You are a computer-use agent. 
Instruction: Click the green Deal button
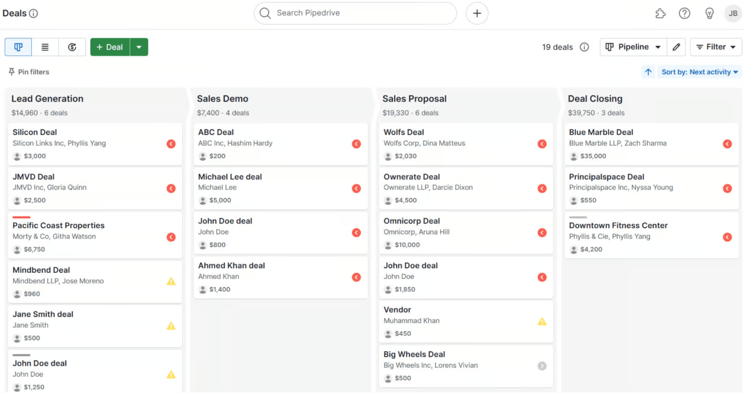(110, 47)
